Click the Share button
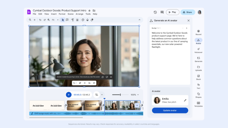Image resolution: width=228 pixels, height=128 pixels. [x=187, y=12]
